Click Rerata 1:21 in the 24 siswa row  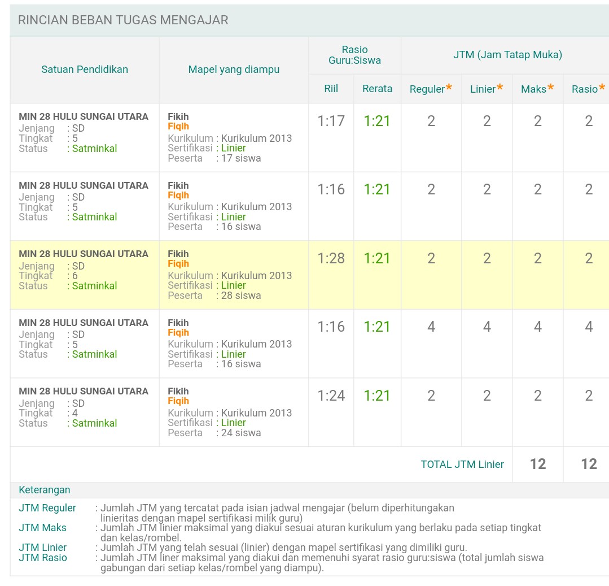click(x=376, y=396)
